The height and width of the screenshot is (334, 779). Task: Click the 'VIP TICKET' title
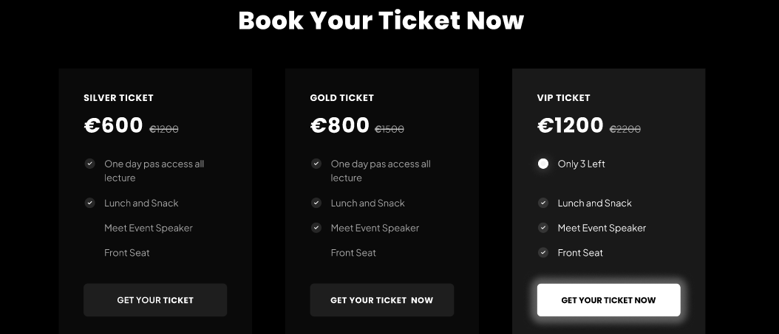click(x=563, y=98)
